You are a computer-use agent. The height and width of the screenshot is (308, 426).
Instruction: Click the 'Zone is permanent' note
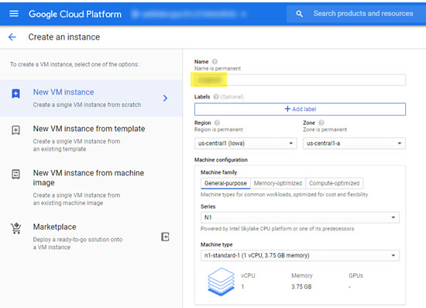point(325,130)
